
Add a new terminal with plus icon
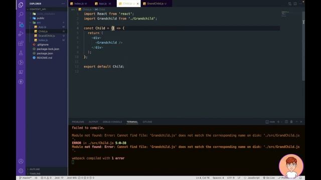pos(278,122)
